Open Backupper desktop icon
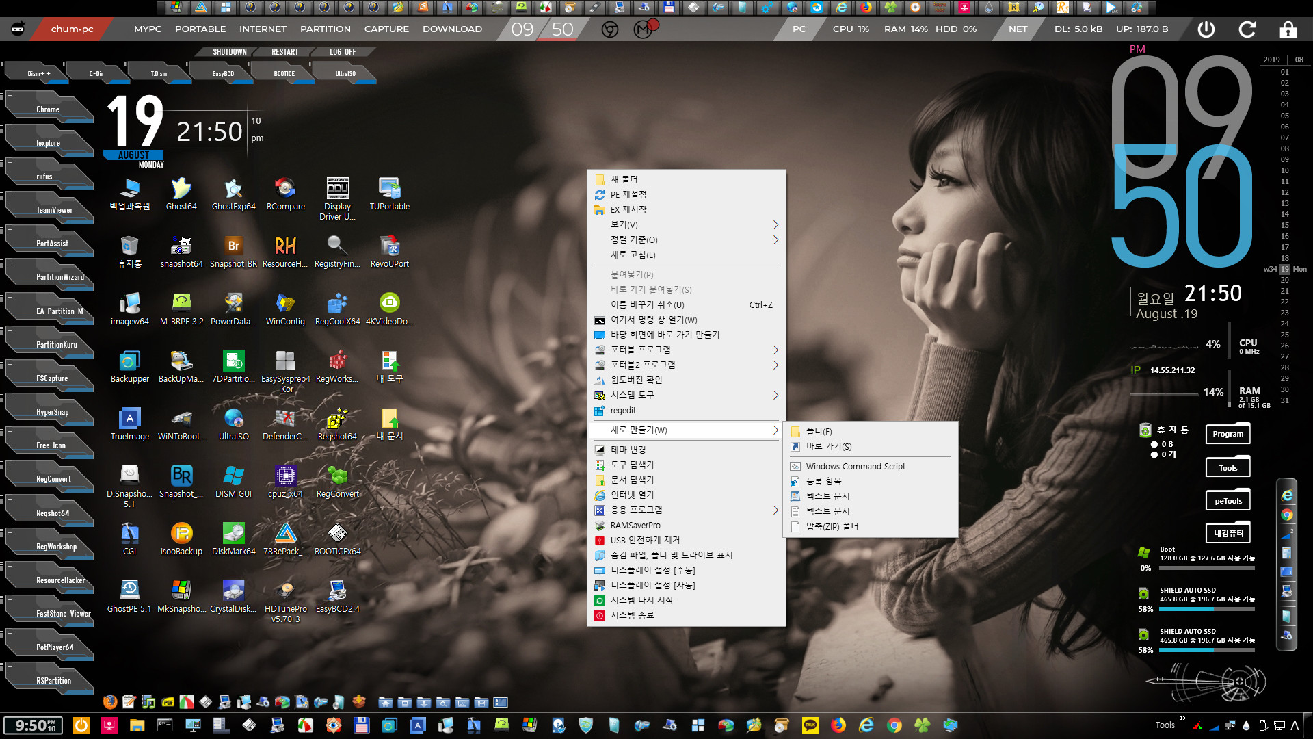This screenshot has height=739, width=1313. 129,366
